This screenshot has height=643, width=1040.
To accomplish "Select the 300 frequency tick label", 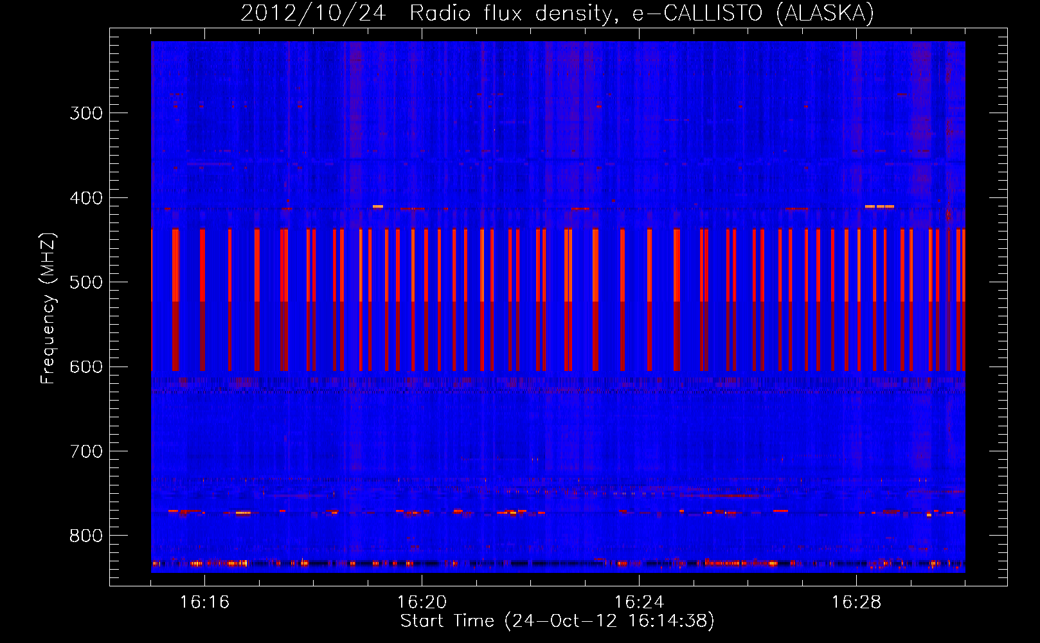I will tap(86, 114).
